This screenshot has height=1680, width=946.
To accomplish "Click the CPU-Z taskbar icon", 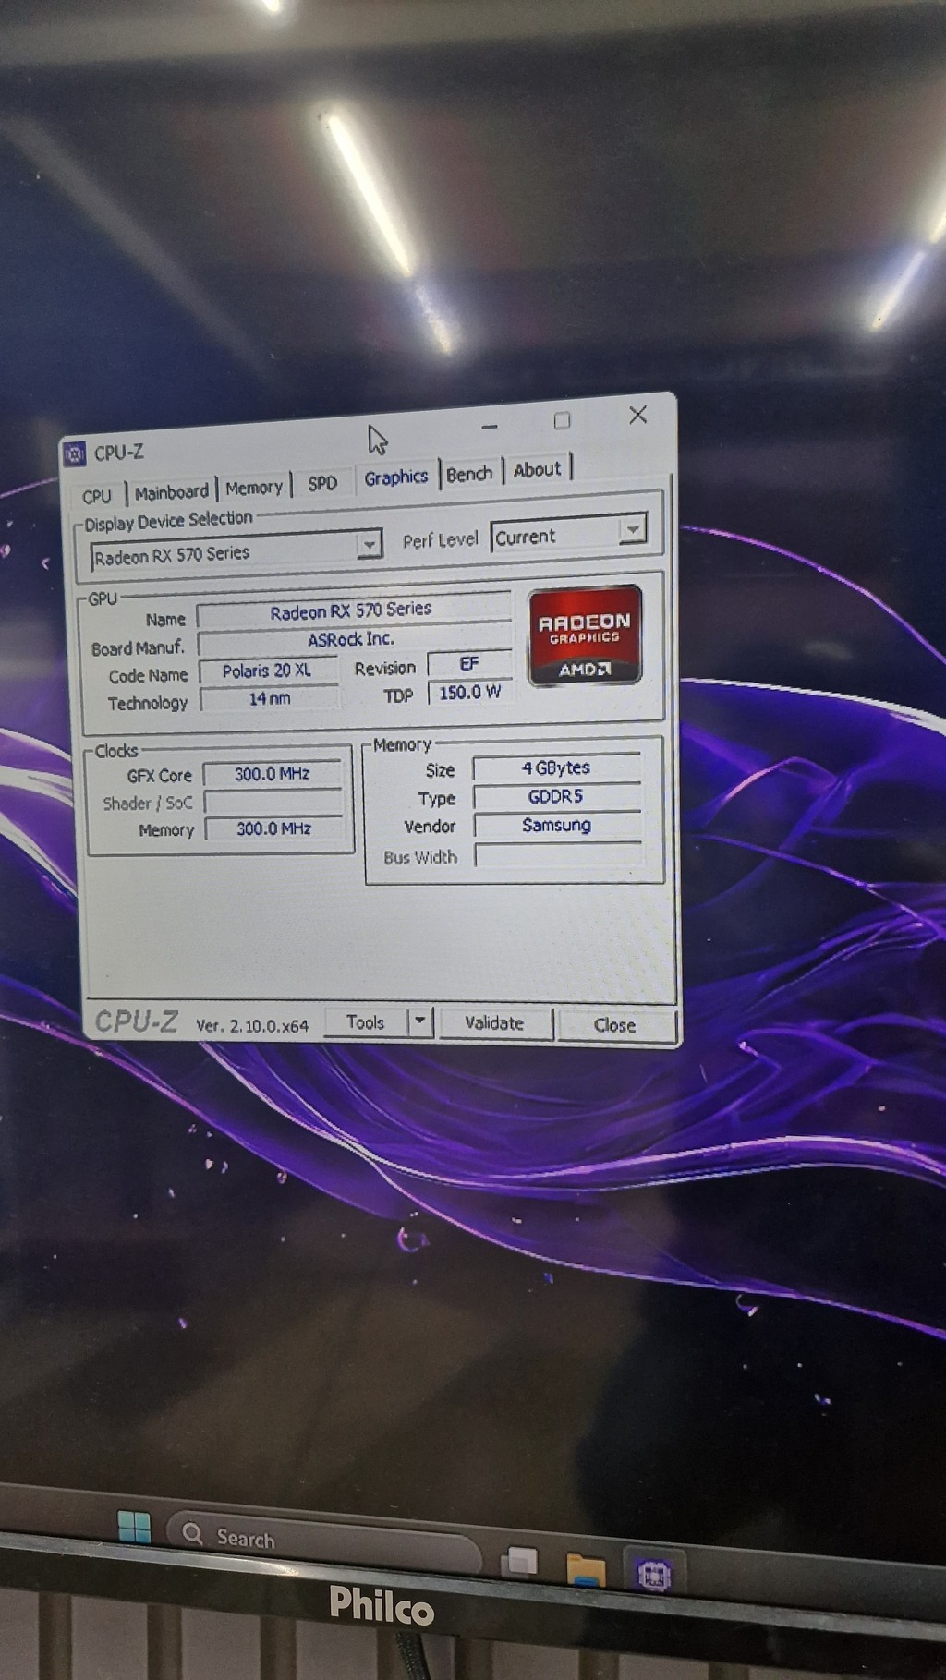I will tap(653, 1575).
